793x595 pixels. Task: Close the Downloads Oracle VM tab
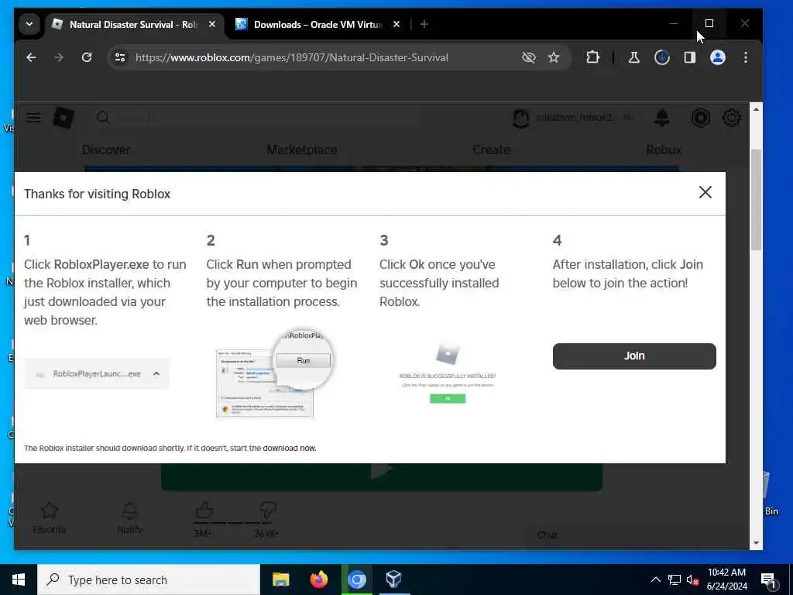[x=396, y=24]
